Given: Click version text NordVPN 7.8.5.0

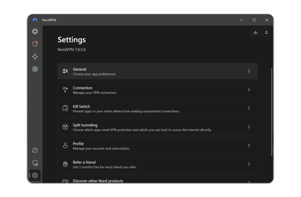Looking at the screenshot, I should pyautogui.click(x=72, y=49).
